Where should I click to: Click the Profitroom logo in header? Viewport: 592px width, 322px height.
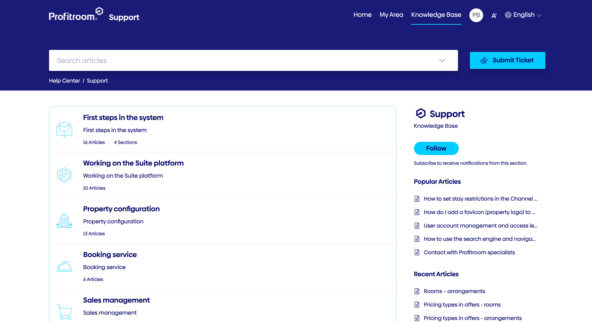click(x=76, y=14)
